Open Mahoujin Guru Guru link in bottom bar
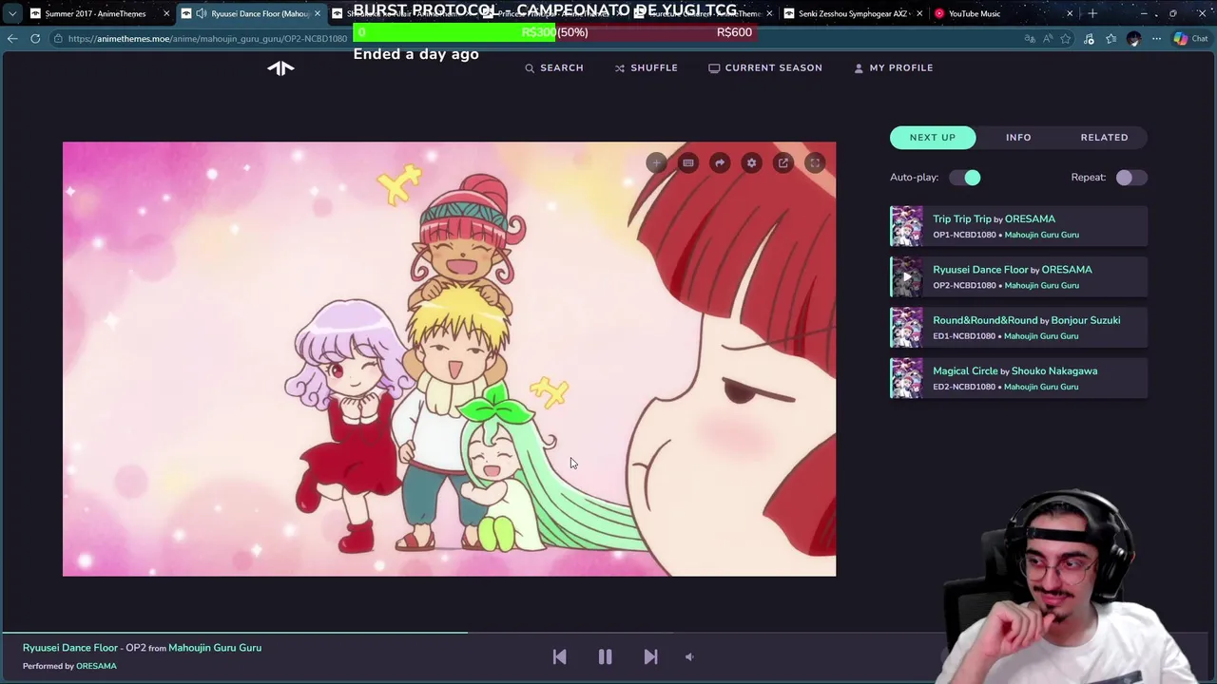 (x=215, y=648)
